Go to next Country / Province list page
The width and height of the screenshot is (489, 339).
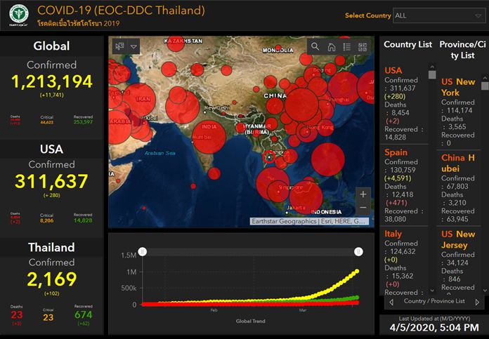478,302
